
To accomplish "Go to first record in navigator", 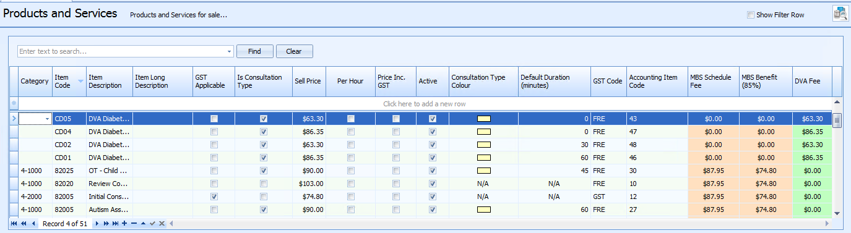I will (14, 224).
